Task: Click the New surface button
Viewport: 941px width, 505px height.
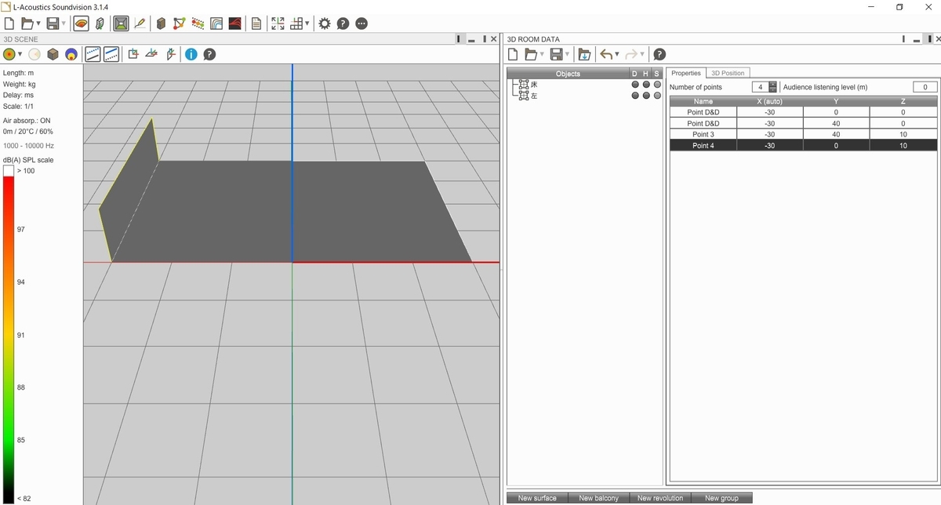Action: click(537, 498)
